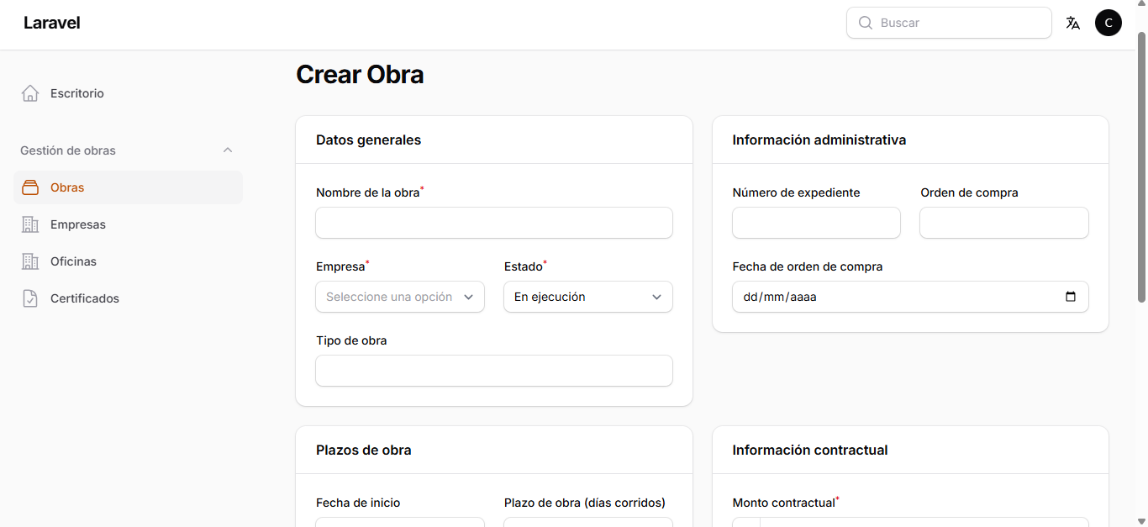Click the Número de expediente input
The height and width of the screenshot is (527, 1148).
tap(816, 223)
